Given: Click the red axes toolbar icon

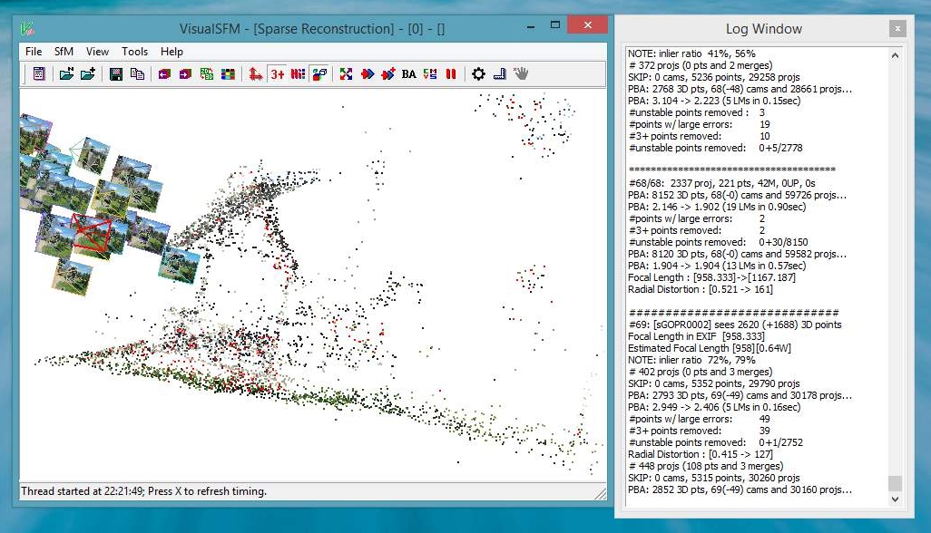Looking at the screenshot, I should [x=256, y=74].
